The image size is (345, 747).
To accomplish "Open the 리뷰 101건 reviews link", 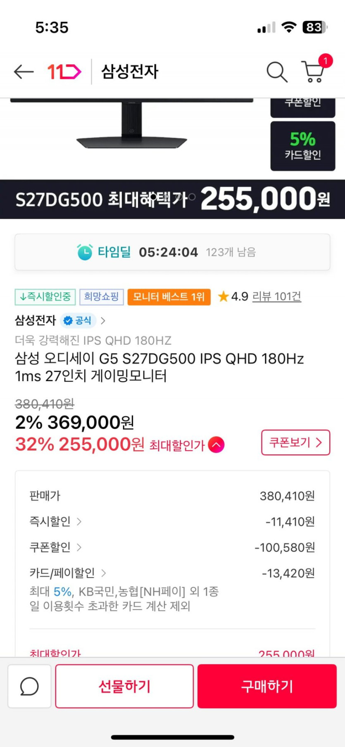I will [x=276, y=296].
